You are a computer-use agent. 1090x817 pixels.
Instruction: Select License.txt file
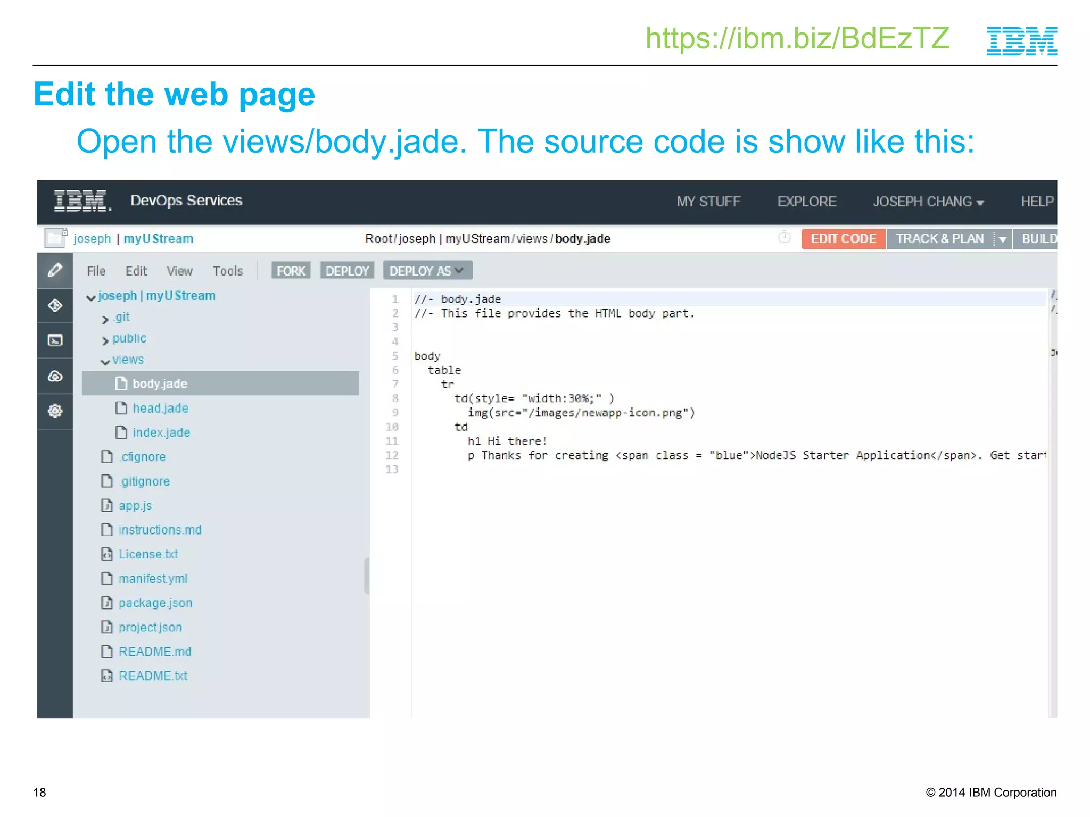(148, 554)
